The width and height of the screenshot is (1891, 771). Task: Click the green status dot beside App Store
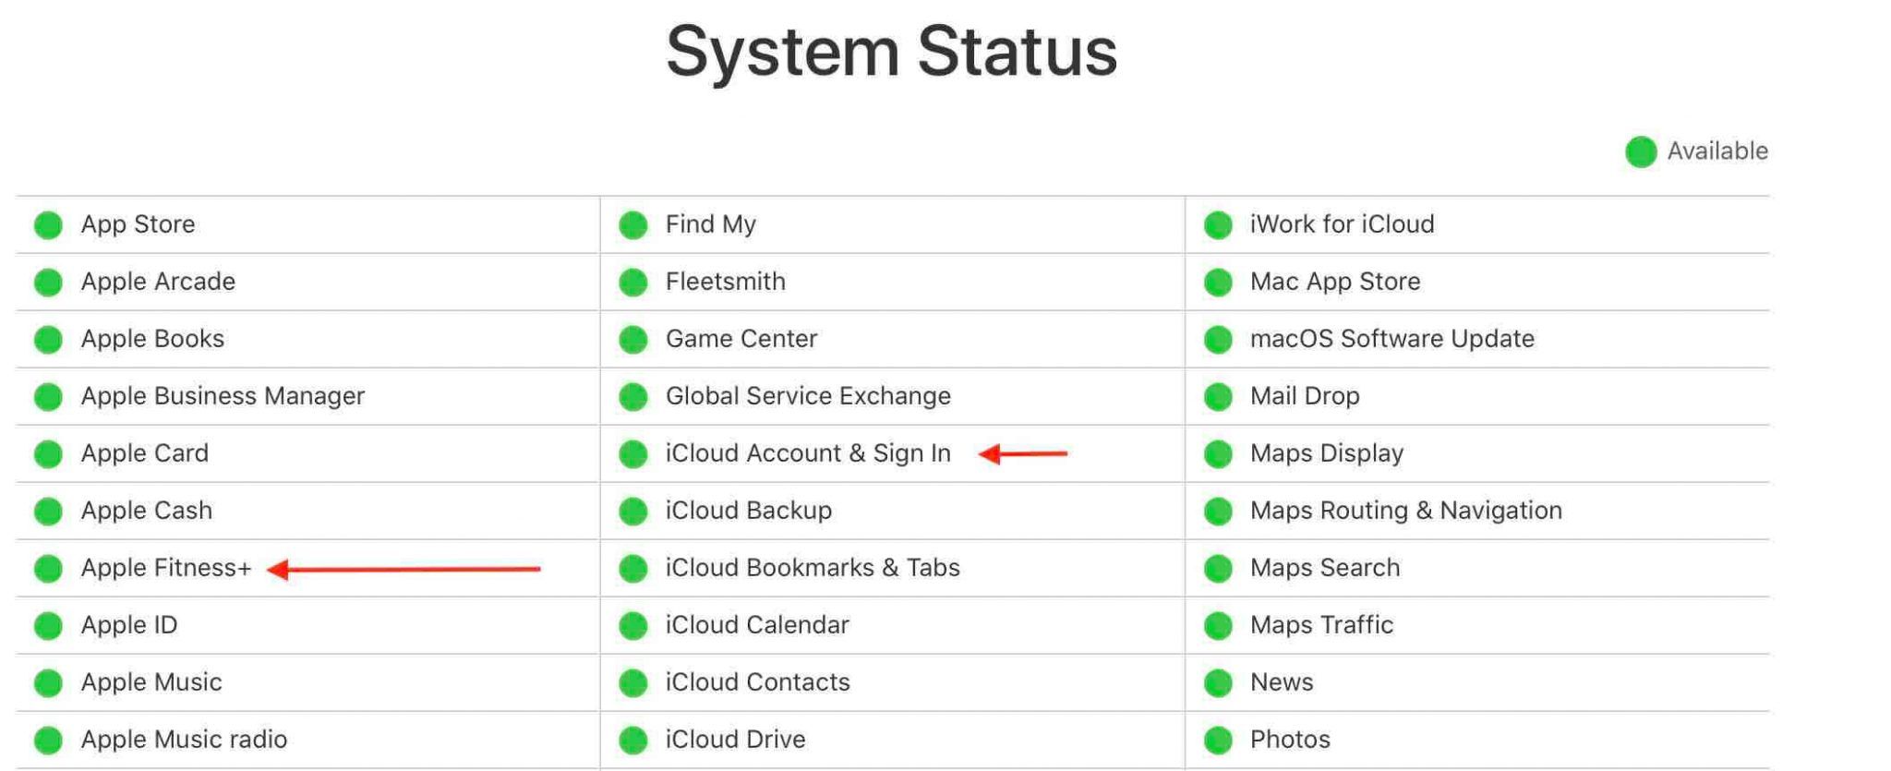pos(48,225)
